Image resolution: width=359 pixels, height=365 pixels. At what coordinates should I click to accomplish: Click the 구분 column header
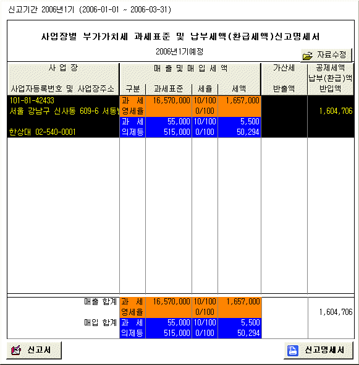(x=132, y=88)
